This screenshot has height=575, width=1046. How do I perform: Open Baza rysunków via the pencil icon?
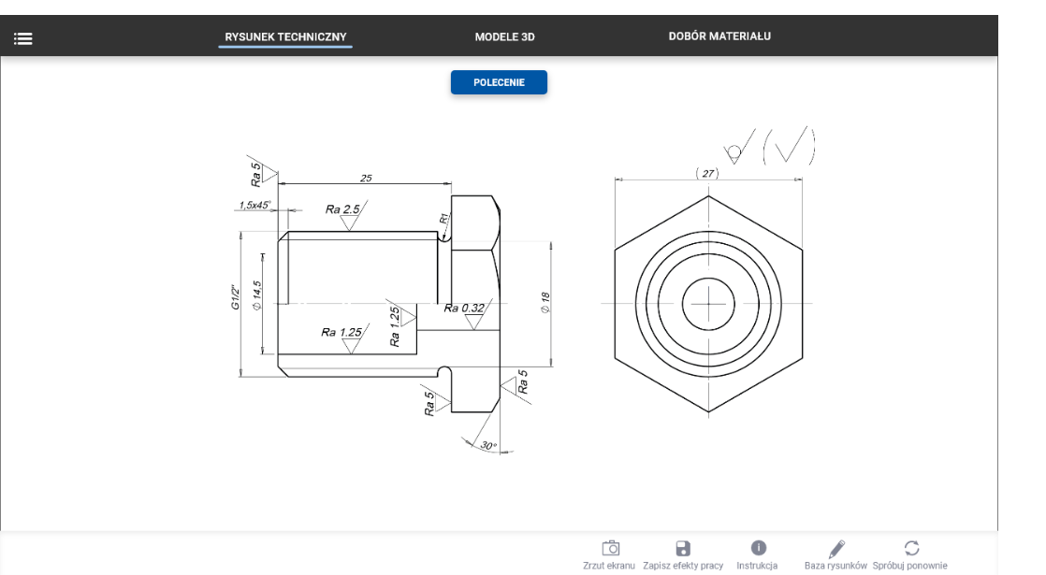tap(836, 548)
